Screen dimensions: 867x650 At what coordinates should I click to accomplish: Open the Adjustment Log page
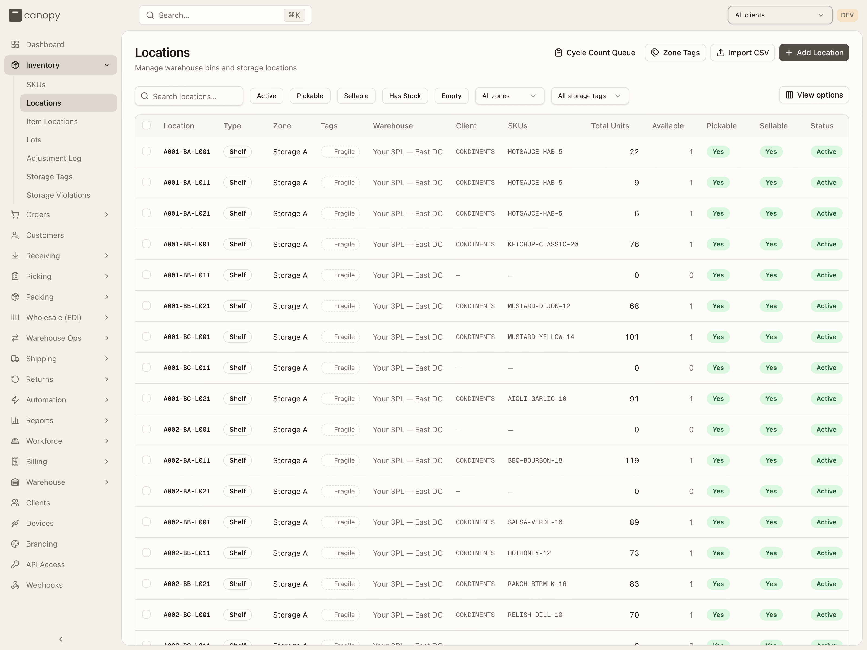pos(69,158)
